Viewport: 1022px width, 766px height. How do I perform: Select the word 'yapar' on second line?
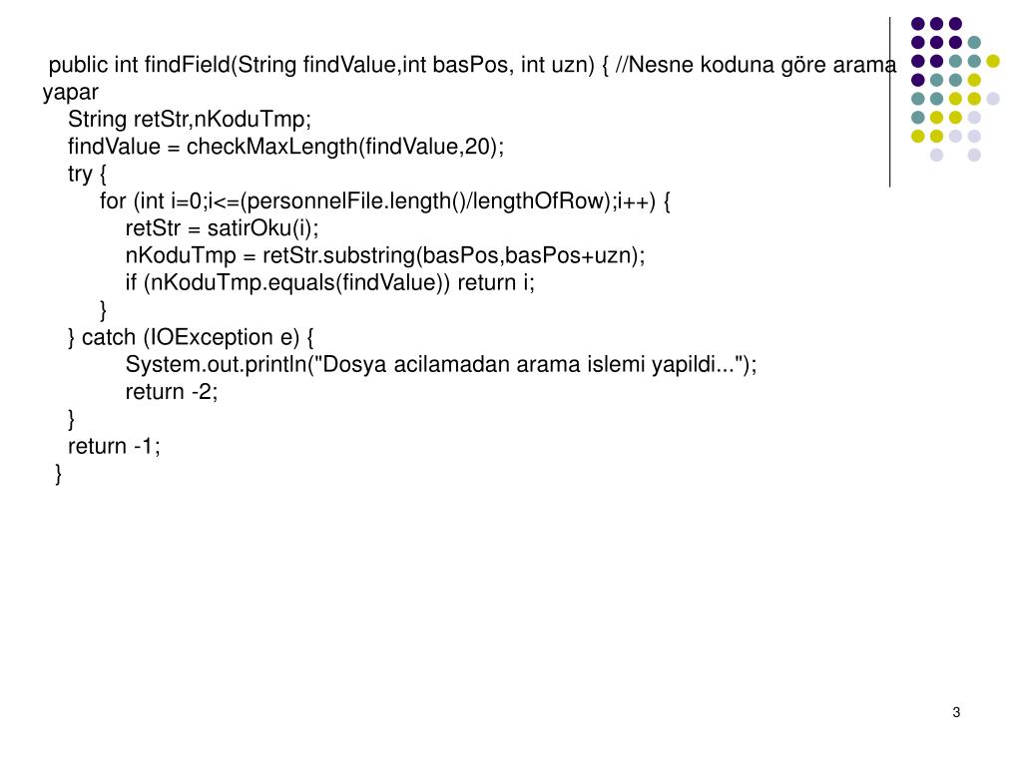(71, 93)
